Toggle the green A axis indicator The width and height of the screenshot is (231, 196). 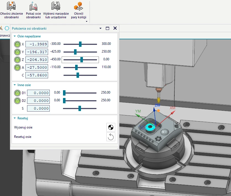tap(17, 67)
